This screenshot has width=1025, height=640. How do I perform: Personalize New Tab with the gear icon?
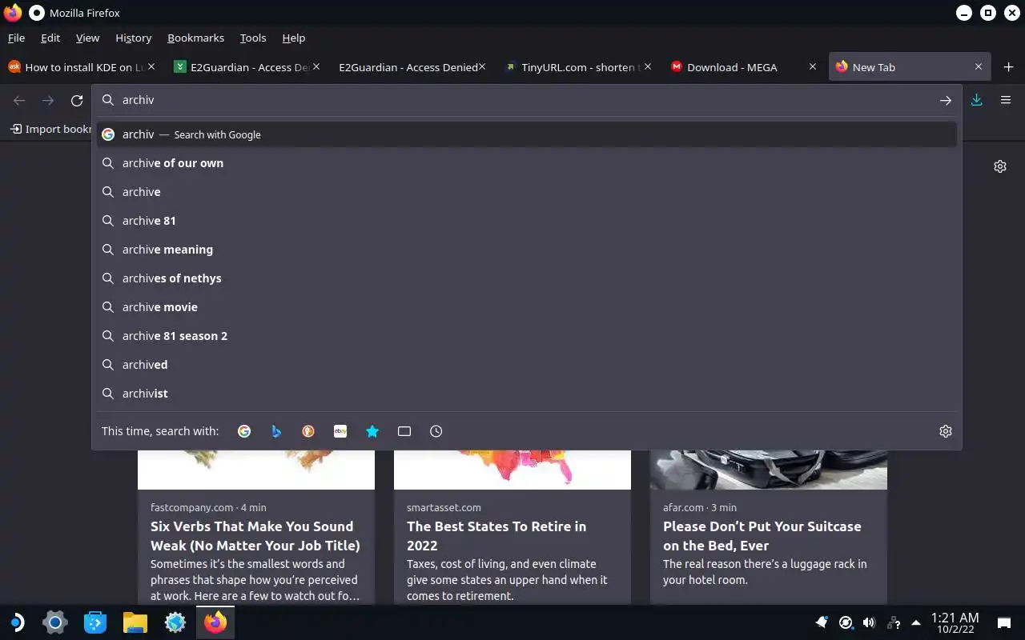(x=1000, y=166)
